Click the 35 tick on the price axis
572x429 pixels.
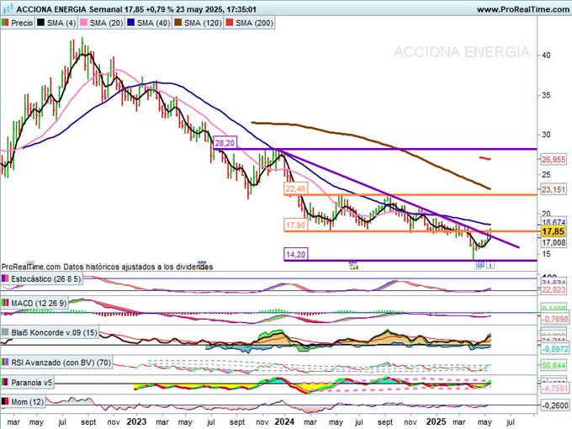(547, 95)
